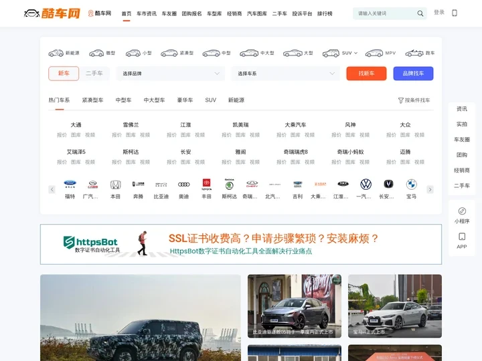
Task: Click the 比亚迪 BYD brand logo
Action: (x=161, y=185)
